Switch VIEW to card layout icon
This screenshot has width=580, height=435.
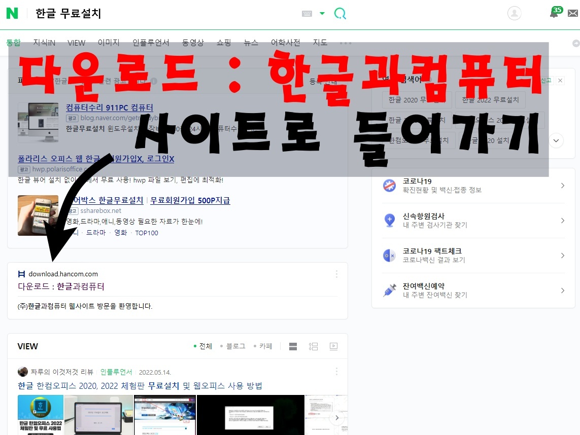click(293, 346)
